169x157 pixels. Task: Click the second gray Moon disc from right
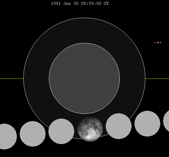pos(147,124)
